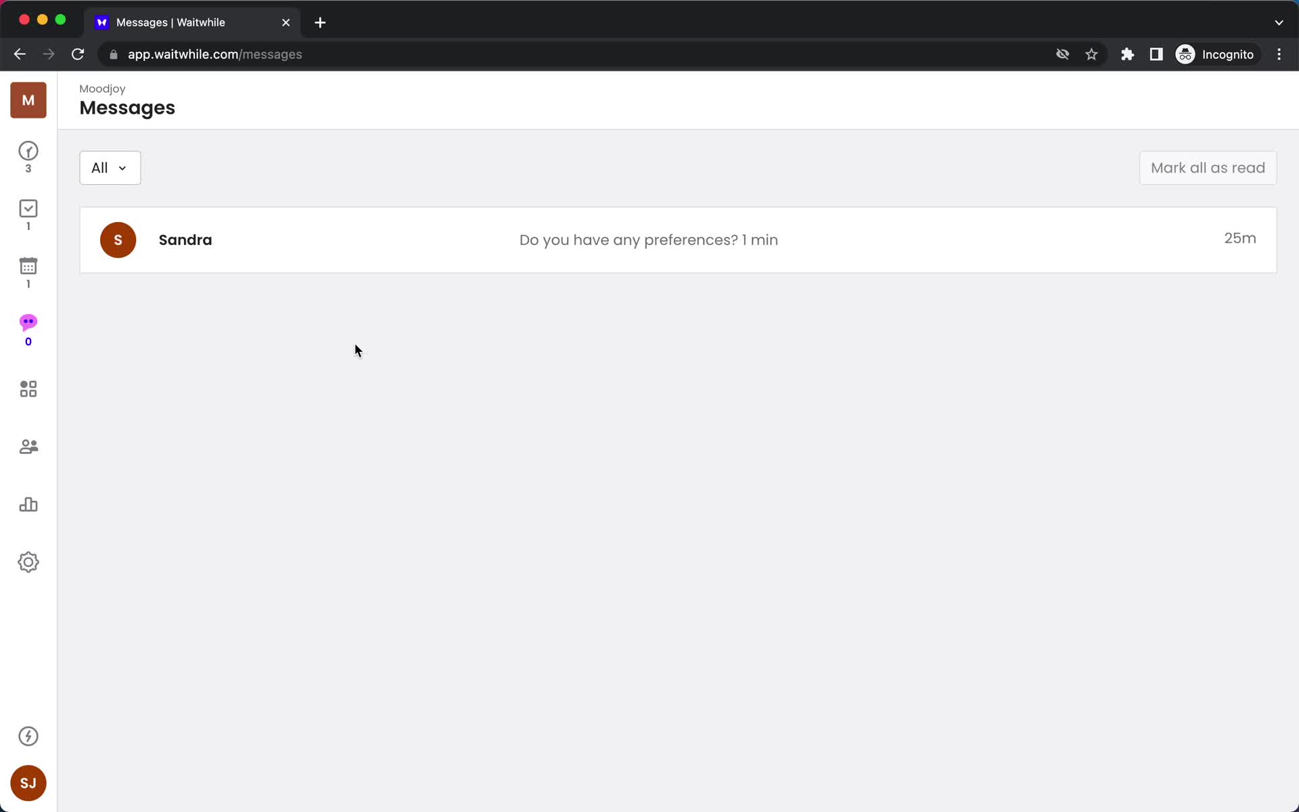Toggle the bookmark star icon

pos(1091,54)
